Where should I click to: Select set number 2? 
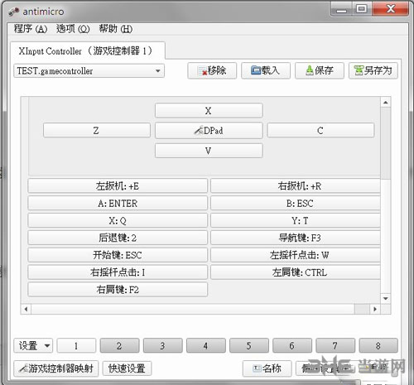pyautogui.click(x=119, y=345)
